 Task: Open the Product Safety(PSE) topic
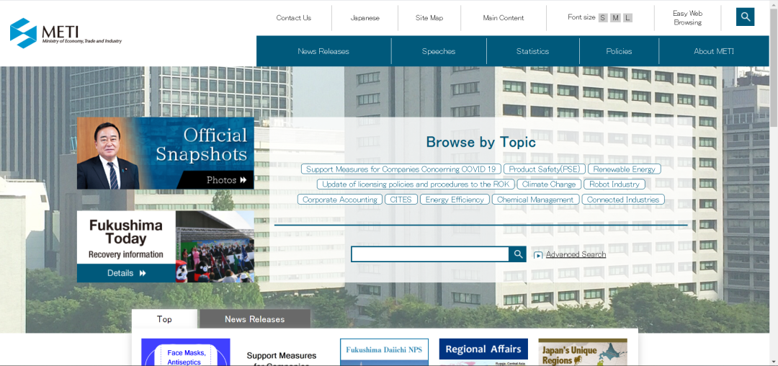[545, 169]
